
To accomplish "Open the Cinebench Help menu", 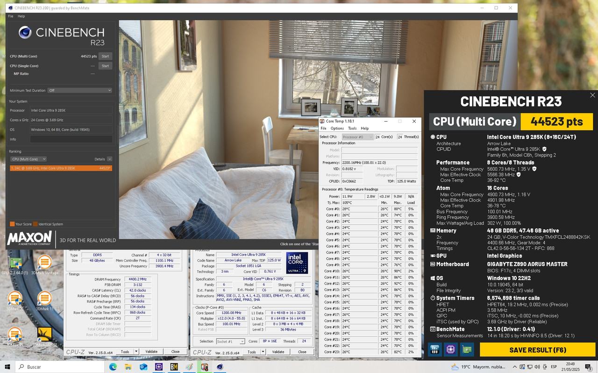I will 21,16.
